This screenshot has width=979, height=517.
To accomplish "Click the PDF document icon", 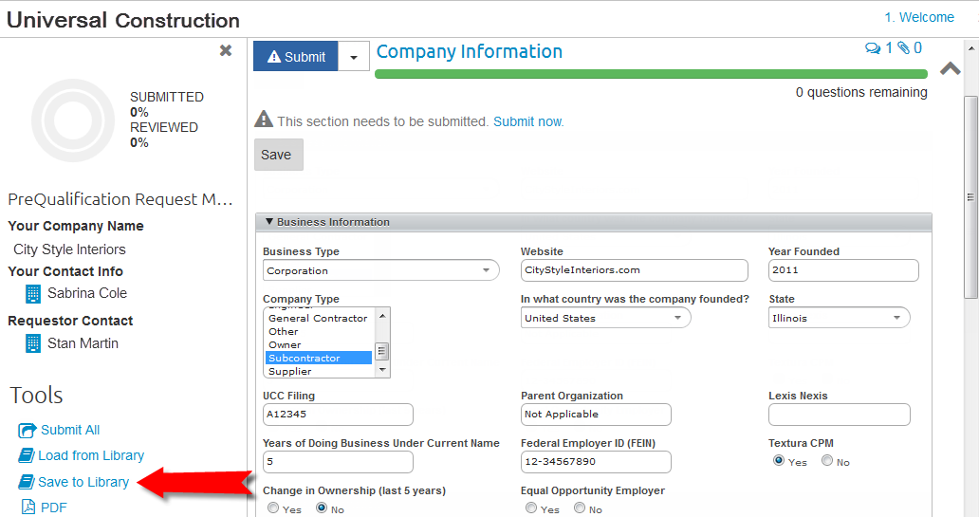I will (x=28, y=507).
